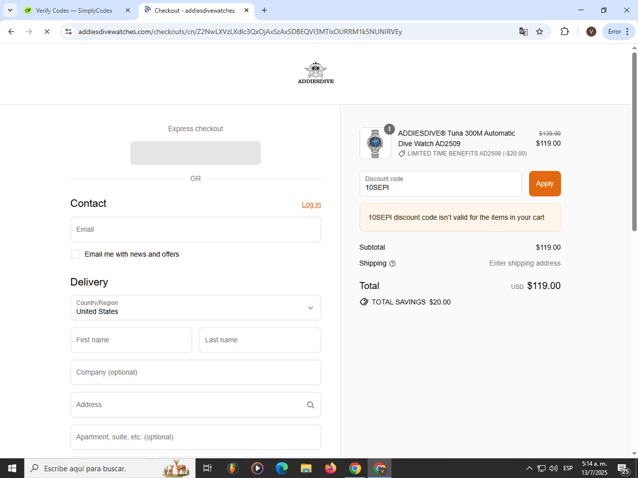638x478 pixels.
Task: Click the Apartment, suite, etc. field
Action: pos(196,437)
